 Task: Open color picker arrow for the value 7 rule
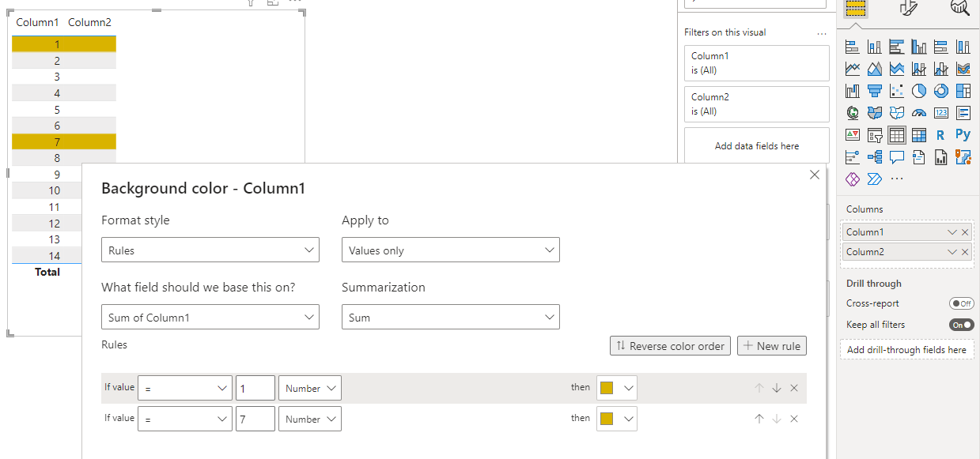pos(628,419)
